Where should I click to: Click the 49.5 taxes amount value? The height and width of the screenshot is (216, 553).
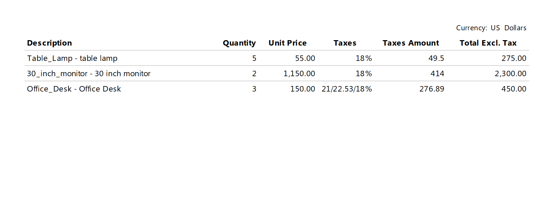click(436, 59)
